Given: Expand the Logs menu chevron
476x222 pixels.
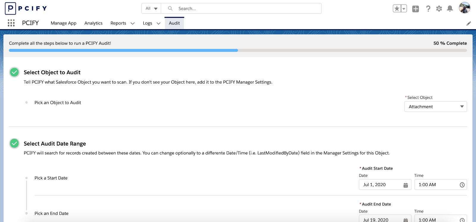Looking at the screenshot, I should 159,23.
